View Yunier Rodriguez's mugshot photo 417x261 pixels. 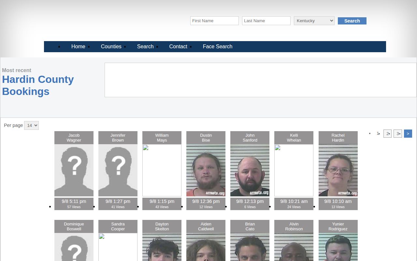point(338,247)
